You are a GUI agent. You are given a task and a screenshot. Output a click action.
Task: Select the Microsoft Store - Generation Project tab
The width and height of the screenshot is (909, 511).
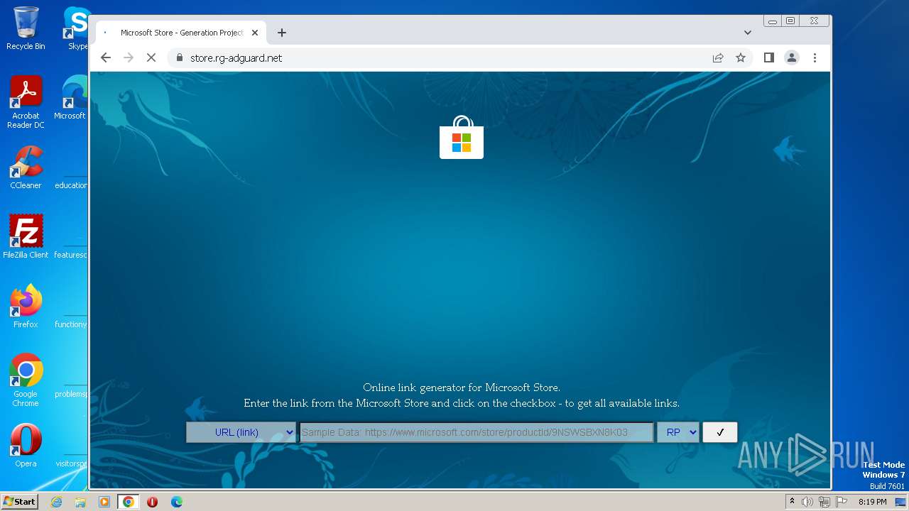[181, 33]
